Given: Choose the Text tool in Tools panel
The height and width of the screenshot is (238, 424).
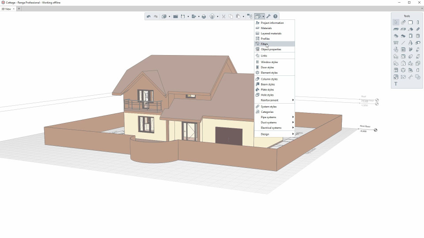Looking at the screenshot, I should click(x=396, y=84).
